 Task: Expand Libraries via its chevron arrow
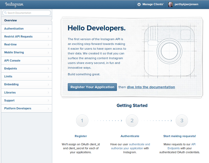coord(48,92)
